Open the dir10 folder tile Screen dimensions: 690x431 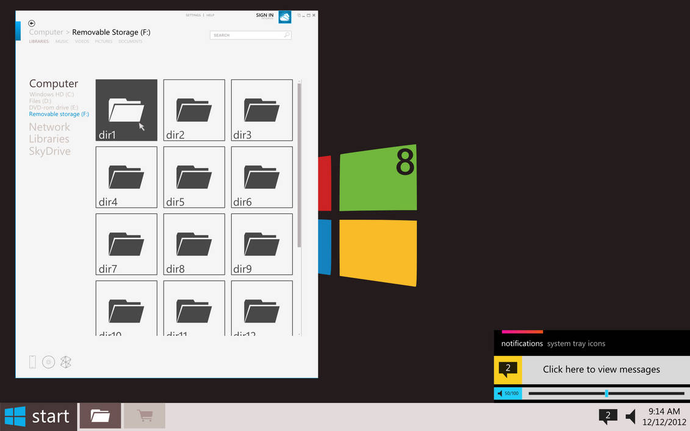(126, 308)
